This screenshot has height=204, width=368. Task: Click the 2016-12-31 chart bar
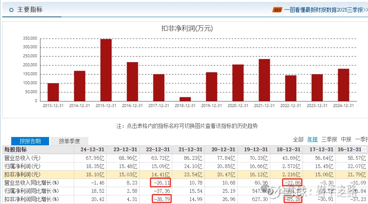pos(133,82)
